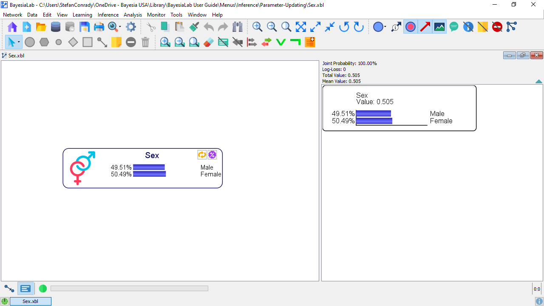Viewport: 544px width, 306px height.
Task: Toggle the red arrow arc display button
Action: pyautogui.click(x=425, y=27)
